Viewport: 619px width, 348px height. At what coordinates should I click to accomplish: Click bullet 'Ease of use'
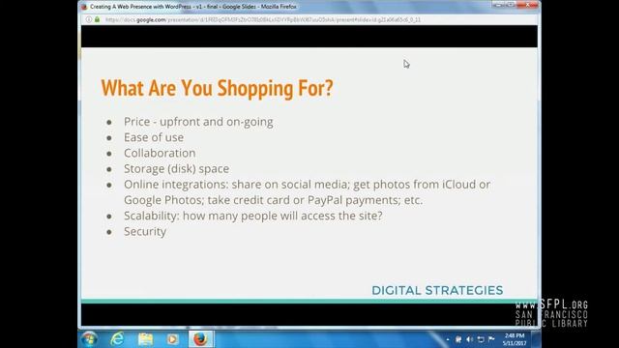pos(154,137)
